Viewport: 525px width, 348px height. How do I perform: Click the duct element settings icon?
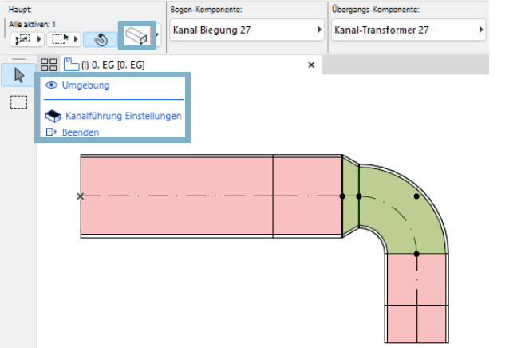136,35
